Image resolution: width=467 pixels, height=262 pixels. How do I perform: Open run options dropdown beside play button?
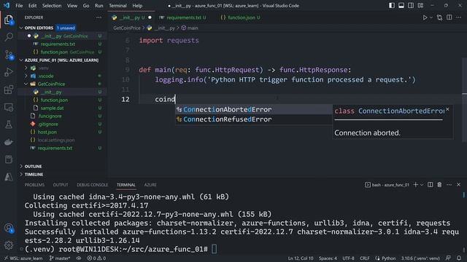tap(431, 17)
